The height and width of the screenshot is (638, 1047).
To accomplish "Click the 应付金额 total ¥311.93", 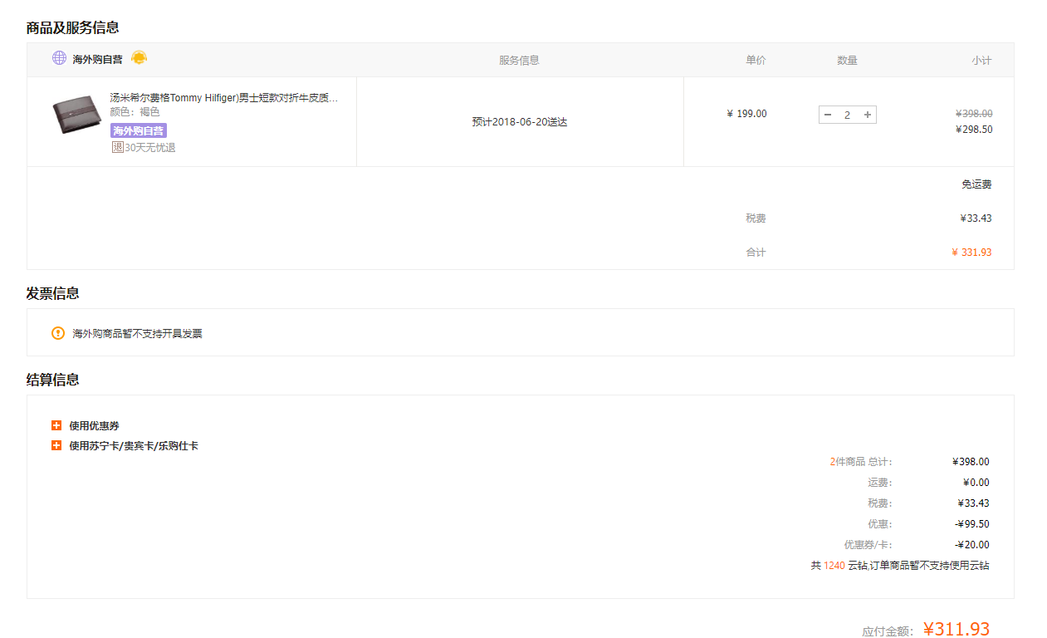I will [x=956, y=629].
